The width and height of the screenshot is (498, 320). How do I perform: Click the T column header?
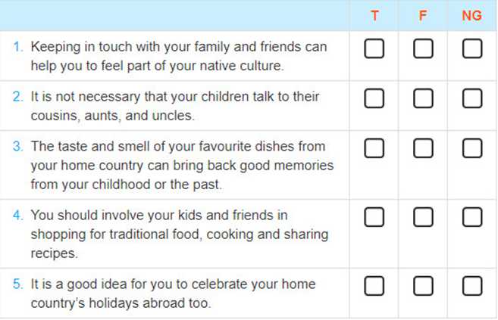pos(374,16)
